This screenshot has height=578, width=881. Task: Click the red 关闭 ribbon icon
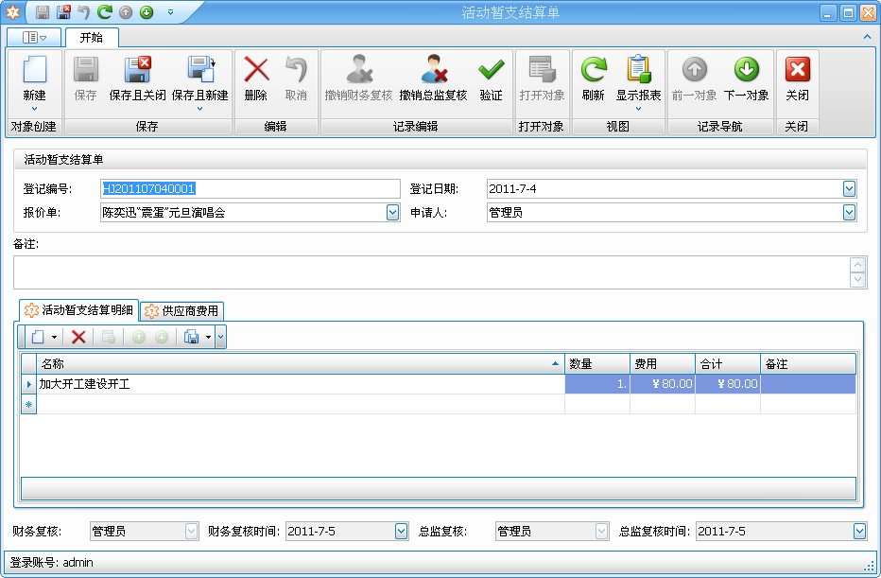click(797, 69)
